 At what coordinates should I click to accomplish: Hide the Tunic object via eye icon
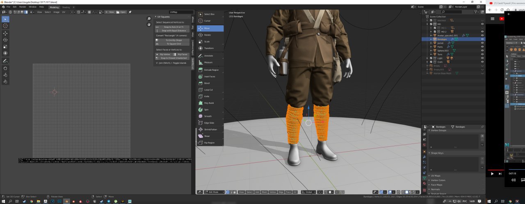pos(482,54)
